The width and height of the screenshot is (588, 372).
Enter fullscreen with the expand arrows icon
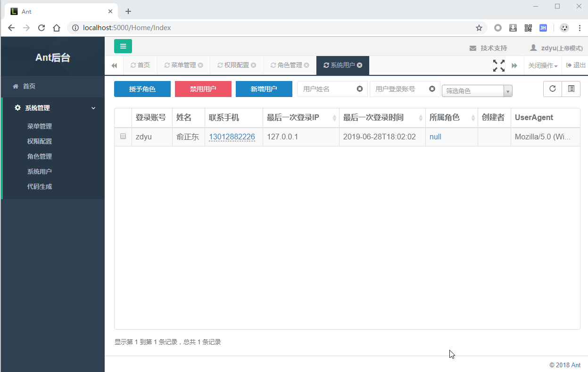coord(499,65)
